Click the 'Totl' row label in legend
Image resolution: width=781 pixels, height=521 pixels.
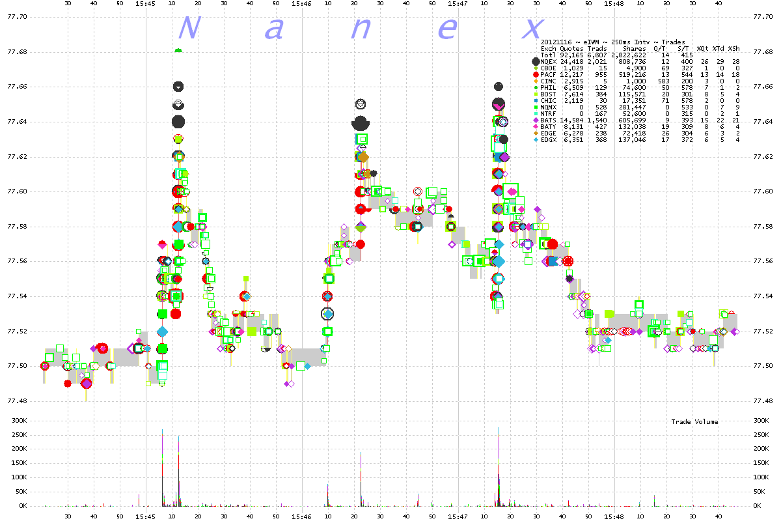coord(549,55)
